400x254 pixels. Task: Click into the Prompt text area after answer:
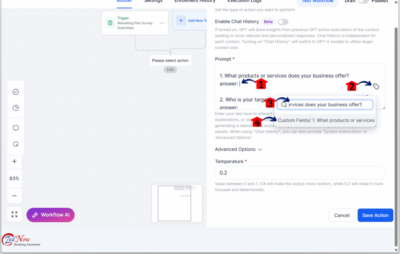239,84
